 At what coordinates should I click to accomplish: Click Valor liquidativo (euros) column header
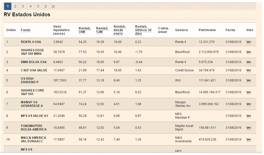[x=62, y=30]
